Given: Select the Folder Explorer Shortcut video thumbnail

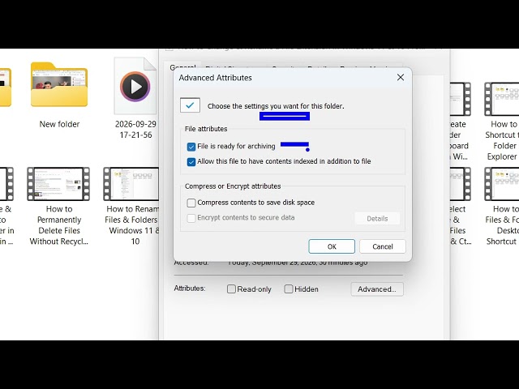Looking at the screenshot, I should pyautogui.click(x=502, y=99).
